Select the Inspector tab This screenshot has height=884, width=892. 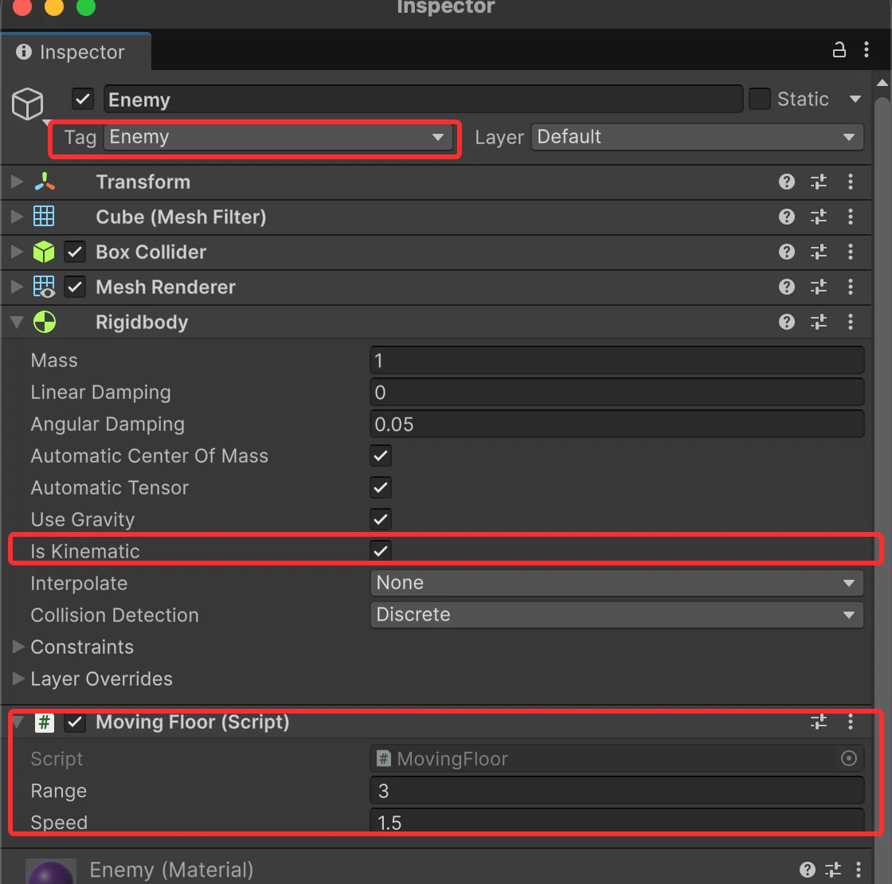pos(76,53)
